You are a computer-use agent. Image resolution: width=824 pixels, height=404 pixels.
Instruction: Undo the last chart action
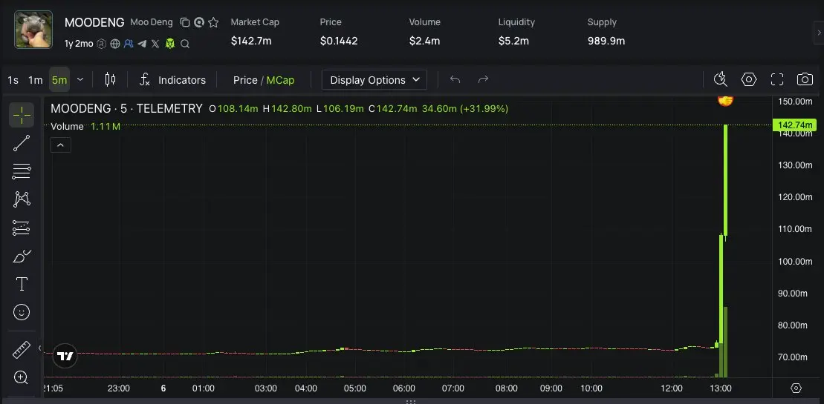click(455, 79)
